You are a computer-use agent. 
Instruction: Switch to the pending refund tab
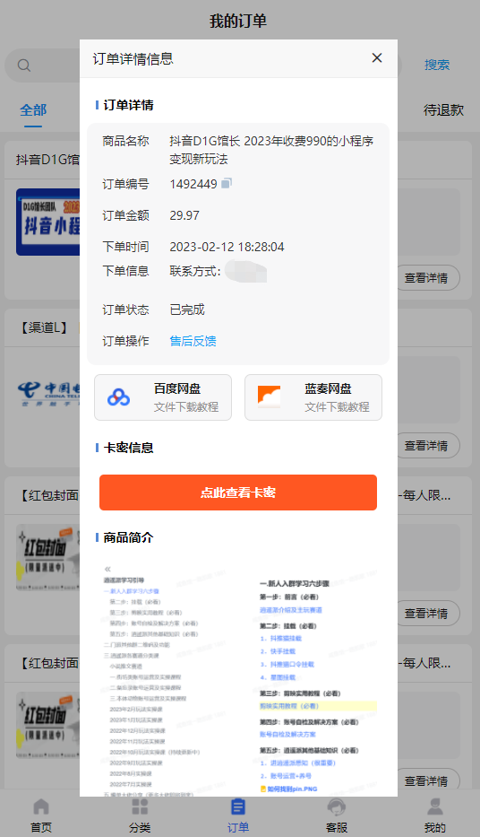(443, 110)
